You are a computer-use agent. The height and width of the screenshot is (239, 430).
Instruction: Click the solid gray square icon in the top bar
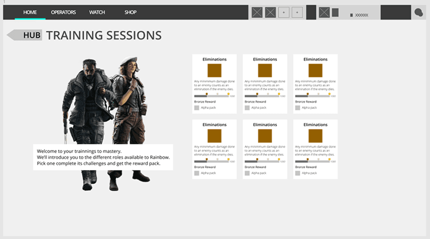335,12
